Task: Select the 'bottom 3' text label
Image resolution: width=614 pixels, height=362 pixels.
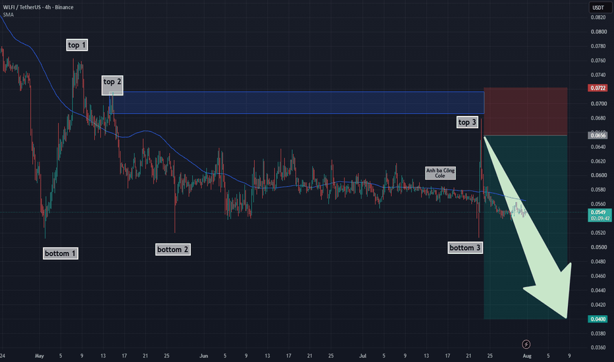Action: [x=465, y=247]
